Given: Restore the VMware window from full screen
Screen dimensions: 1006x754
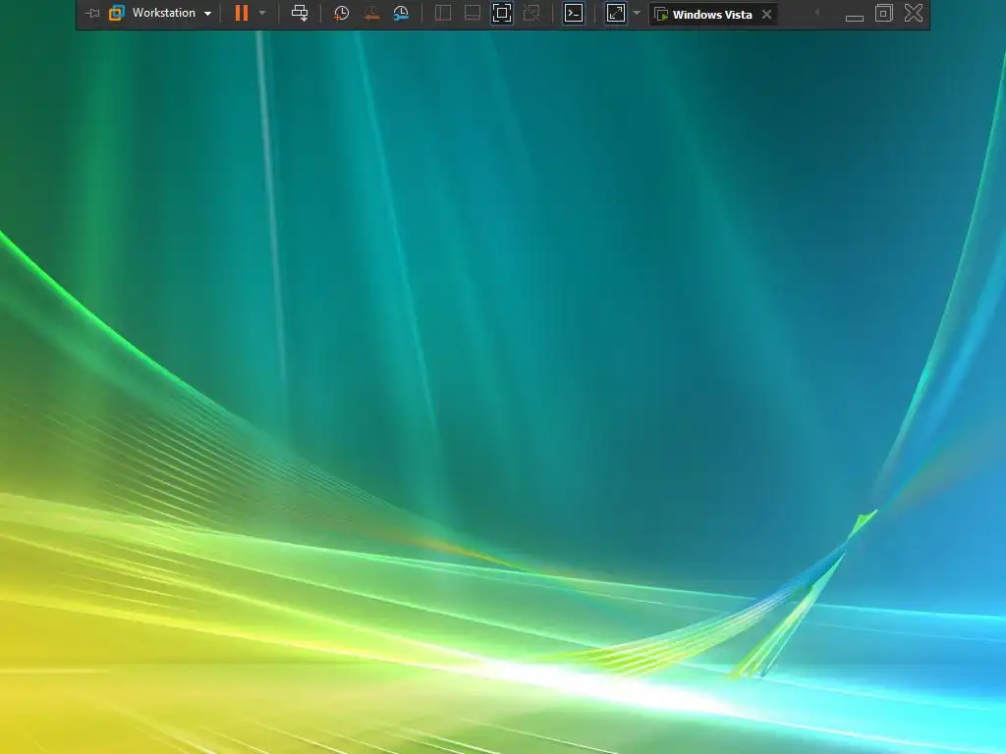Looking at the screenshot, I should pos(884,13).
